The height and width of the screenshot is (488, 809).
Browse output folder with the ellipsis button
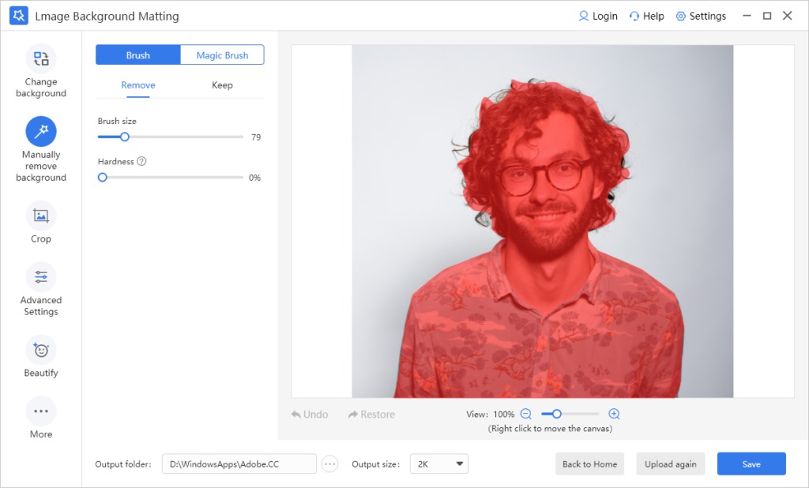329,464
